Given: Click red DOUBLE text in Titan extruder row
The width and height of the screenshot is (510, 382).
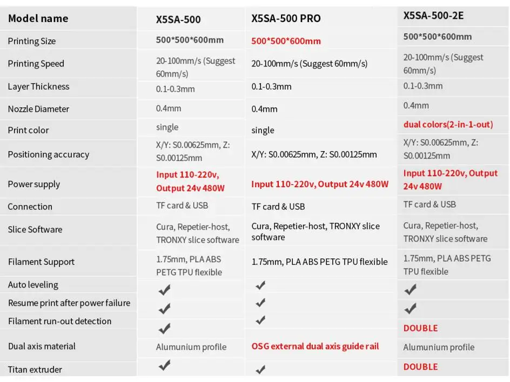Looking at the screenshot, I should click(420, 367).
